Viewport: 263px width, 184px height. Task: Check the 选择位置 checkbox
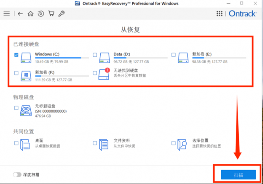point(173,143)
